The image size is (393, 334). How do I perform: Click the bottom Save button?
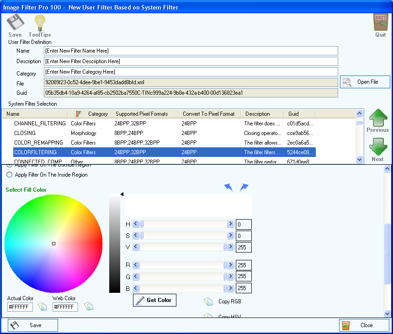tap(33, 325)
